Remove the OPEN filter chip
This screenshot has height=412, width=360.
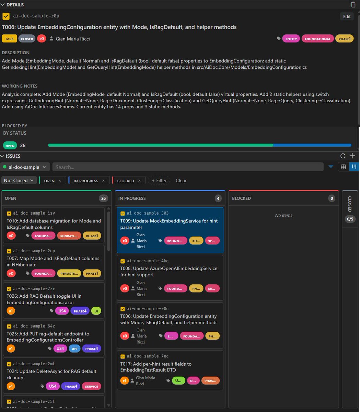[60, 181]
